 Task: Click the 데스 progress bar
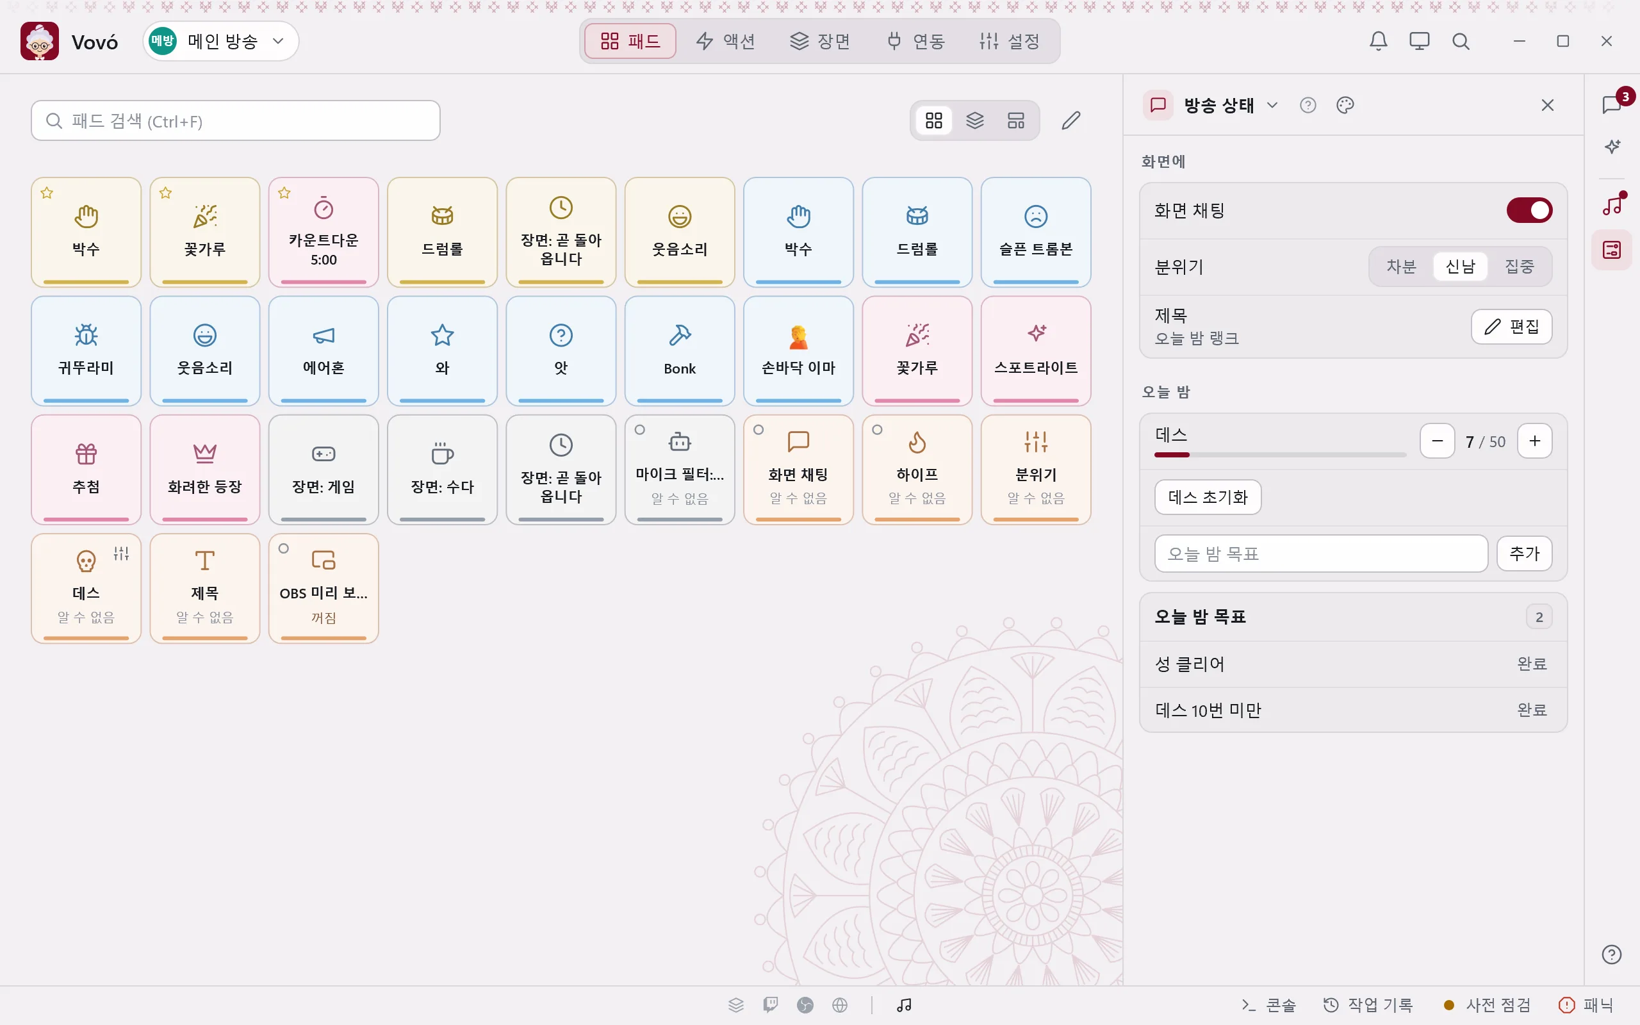coord(1280,455)
